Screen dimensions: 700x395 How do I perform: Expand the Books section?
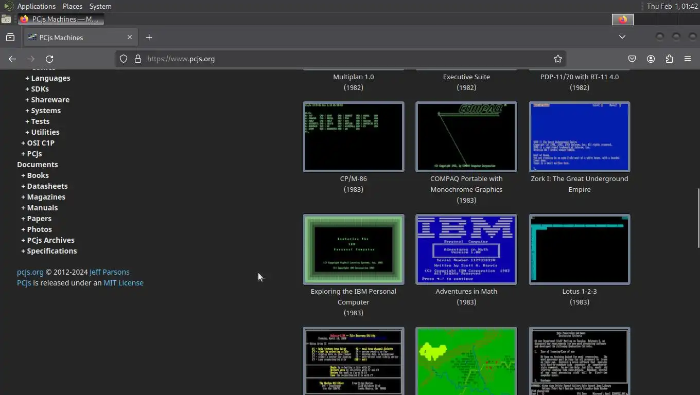click(x=35, y=175)
